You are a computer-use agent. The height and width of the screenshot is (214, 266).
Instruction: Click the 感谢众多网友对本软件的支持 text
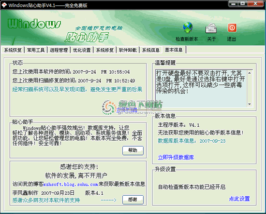tap(46, 201)
